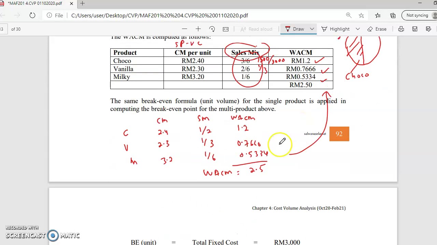Select the MAF201 4.CVP PDF tab
This screenshot has width=437, height=245.
point(35,3)
